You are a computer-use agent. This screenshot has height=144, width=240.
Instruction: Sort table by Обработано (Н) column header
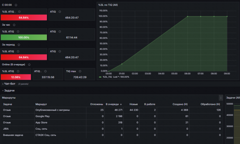click(x=210, y=104)
